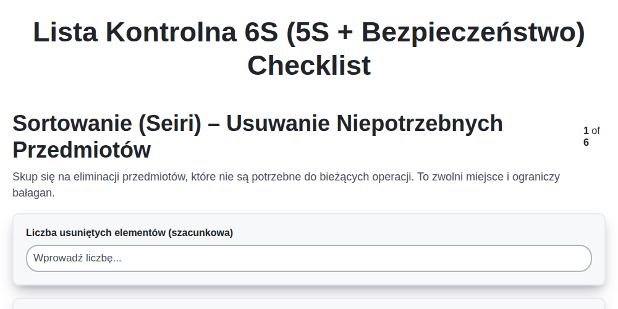This screenshot has width=618, height=309.
Task: Click the bold '1' in the step counter
Action: tap(586, 130)
